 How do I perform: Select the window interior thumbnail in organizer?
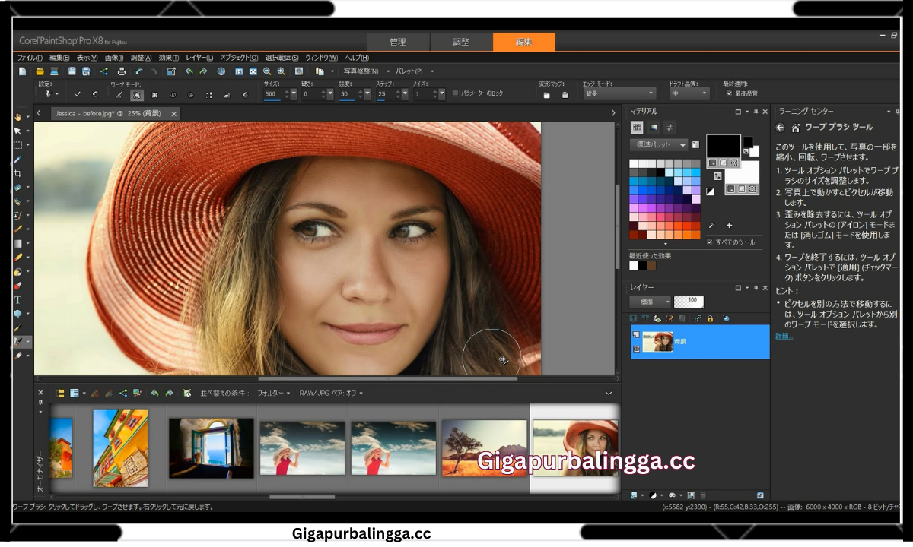tap(211, 447)
